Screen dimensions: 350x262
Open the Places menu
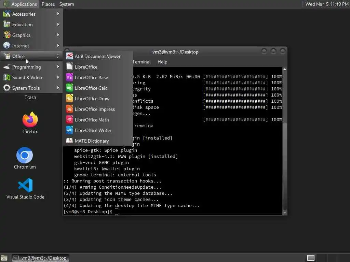48,4
